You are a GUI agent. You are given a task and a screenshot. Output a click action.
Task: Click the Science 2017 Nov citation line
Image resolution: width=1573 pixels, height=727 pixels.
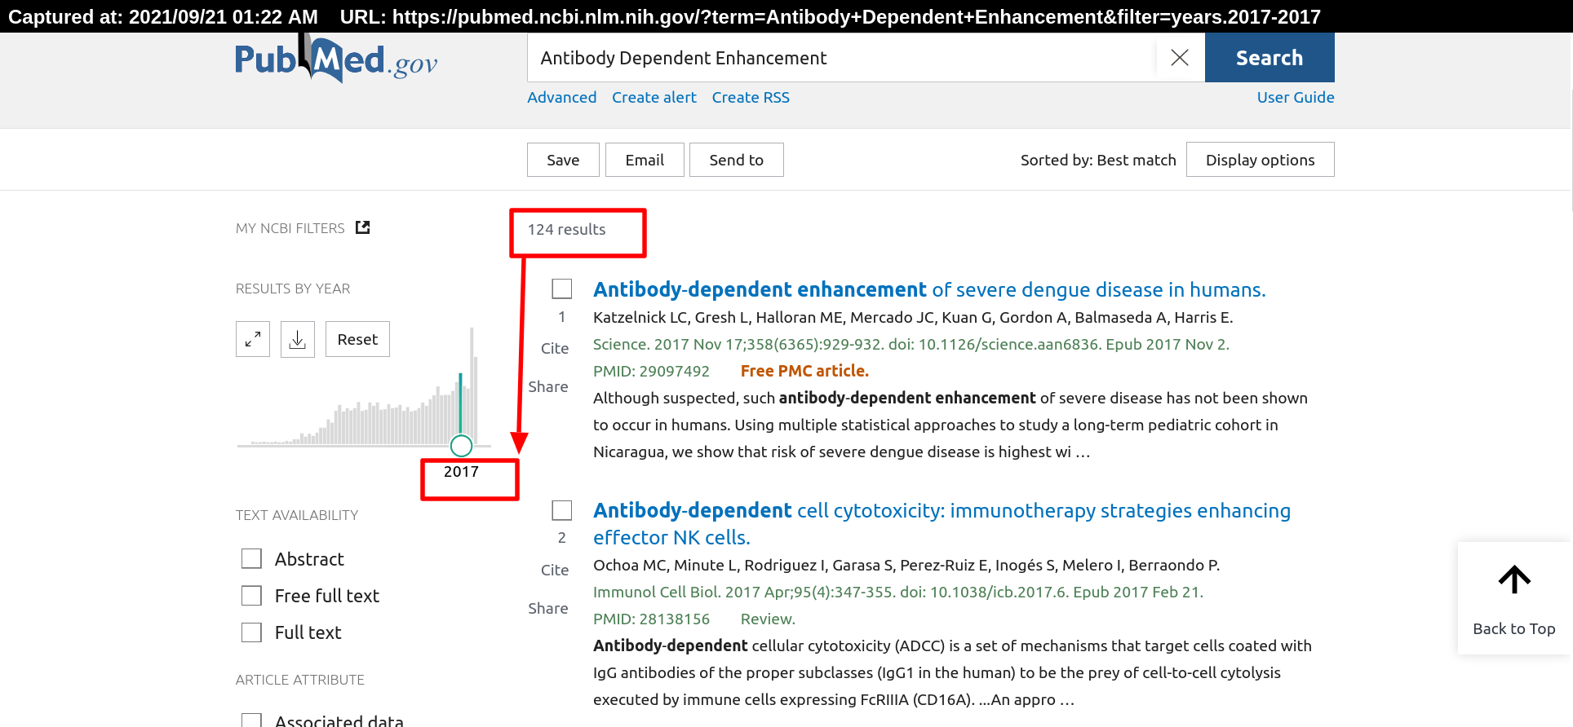pos(911,344)
